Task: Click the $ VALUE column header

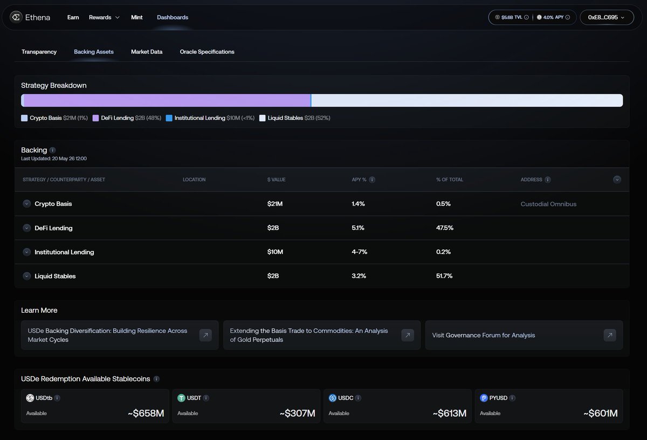Action: click(x=276, y=180)
